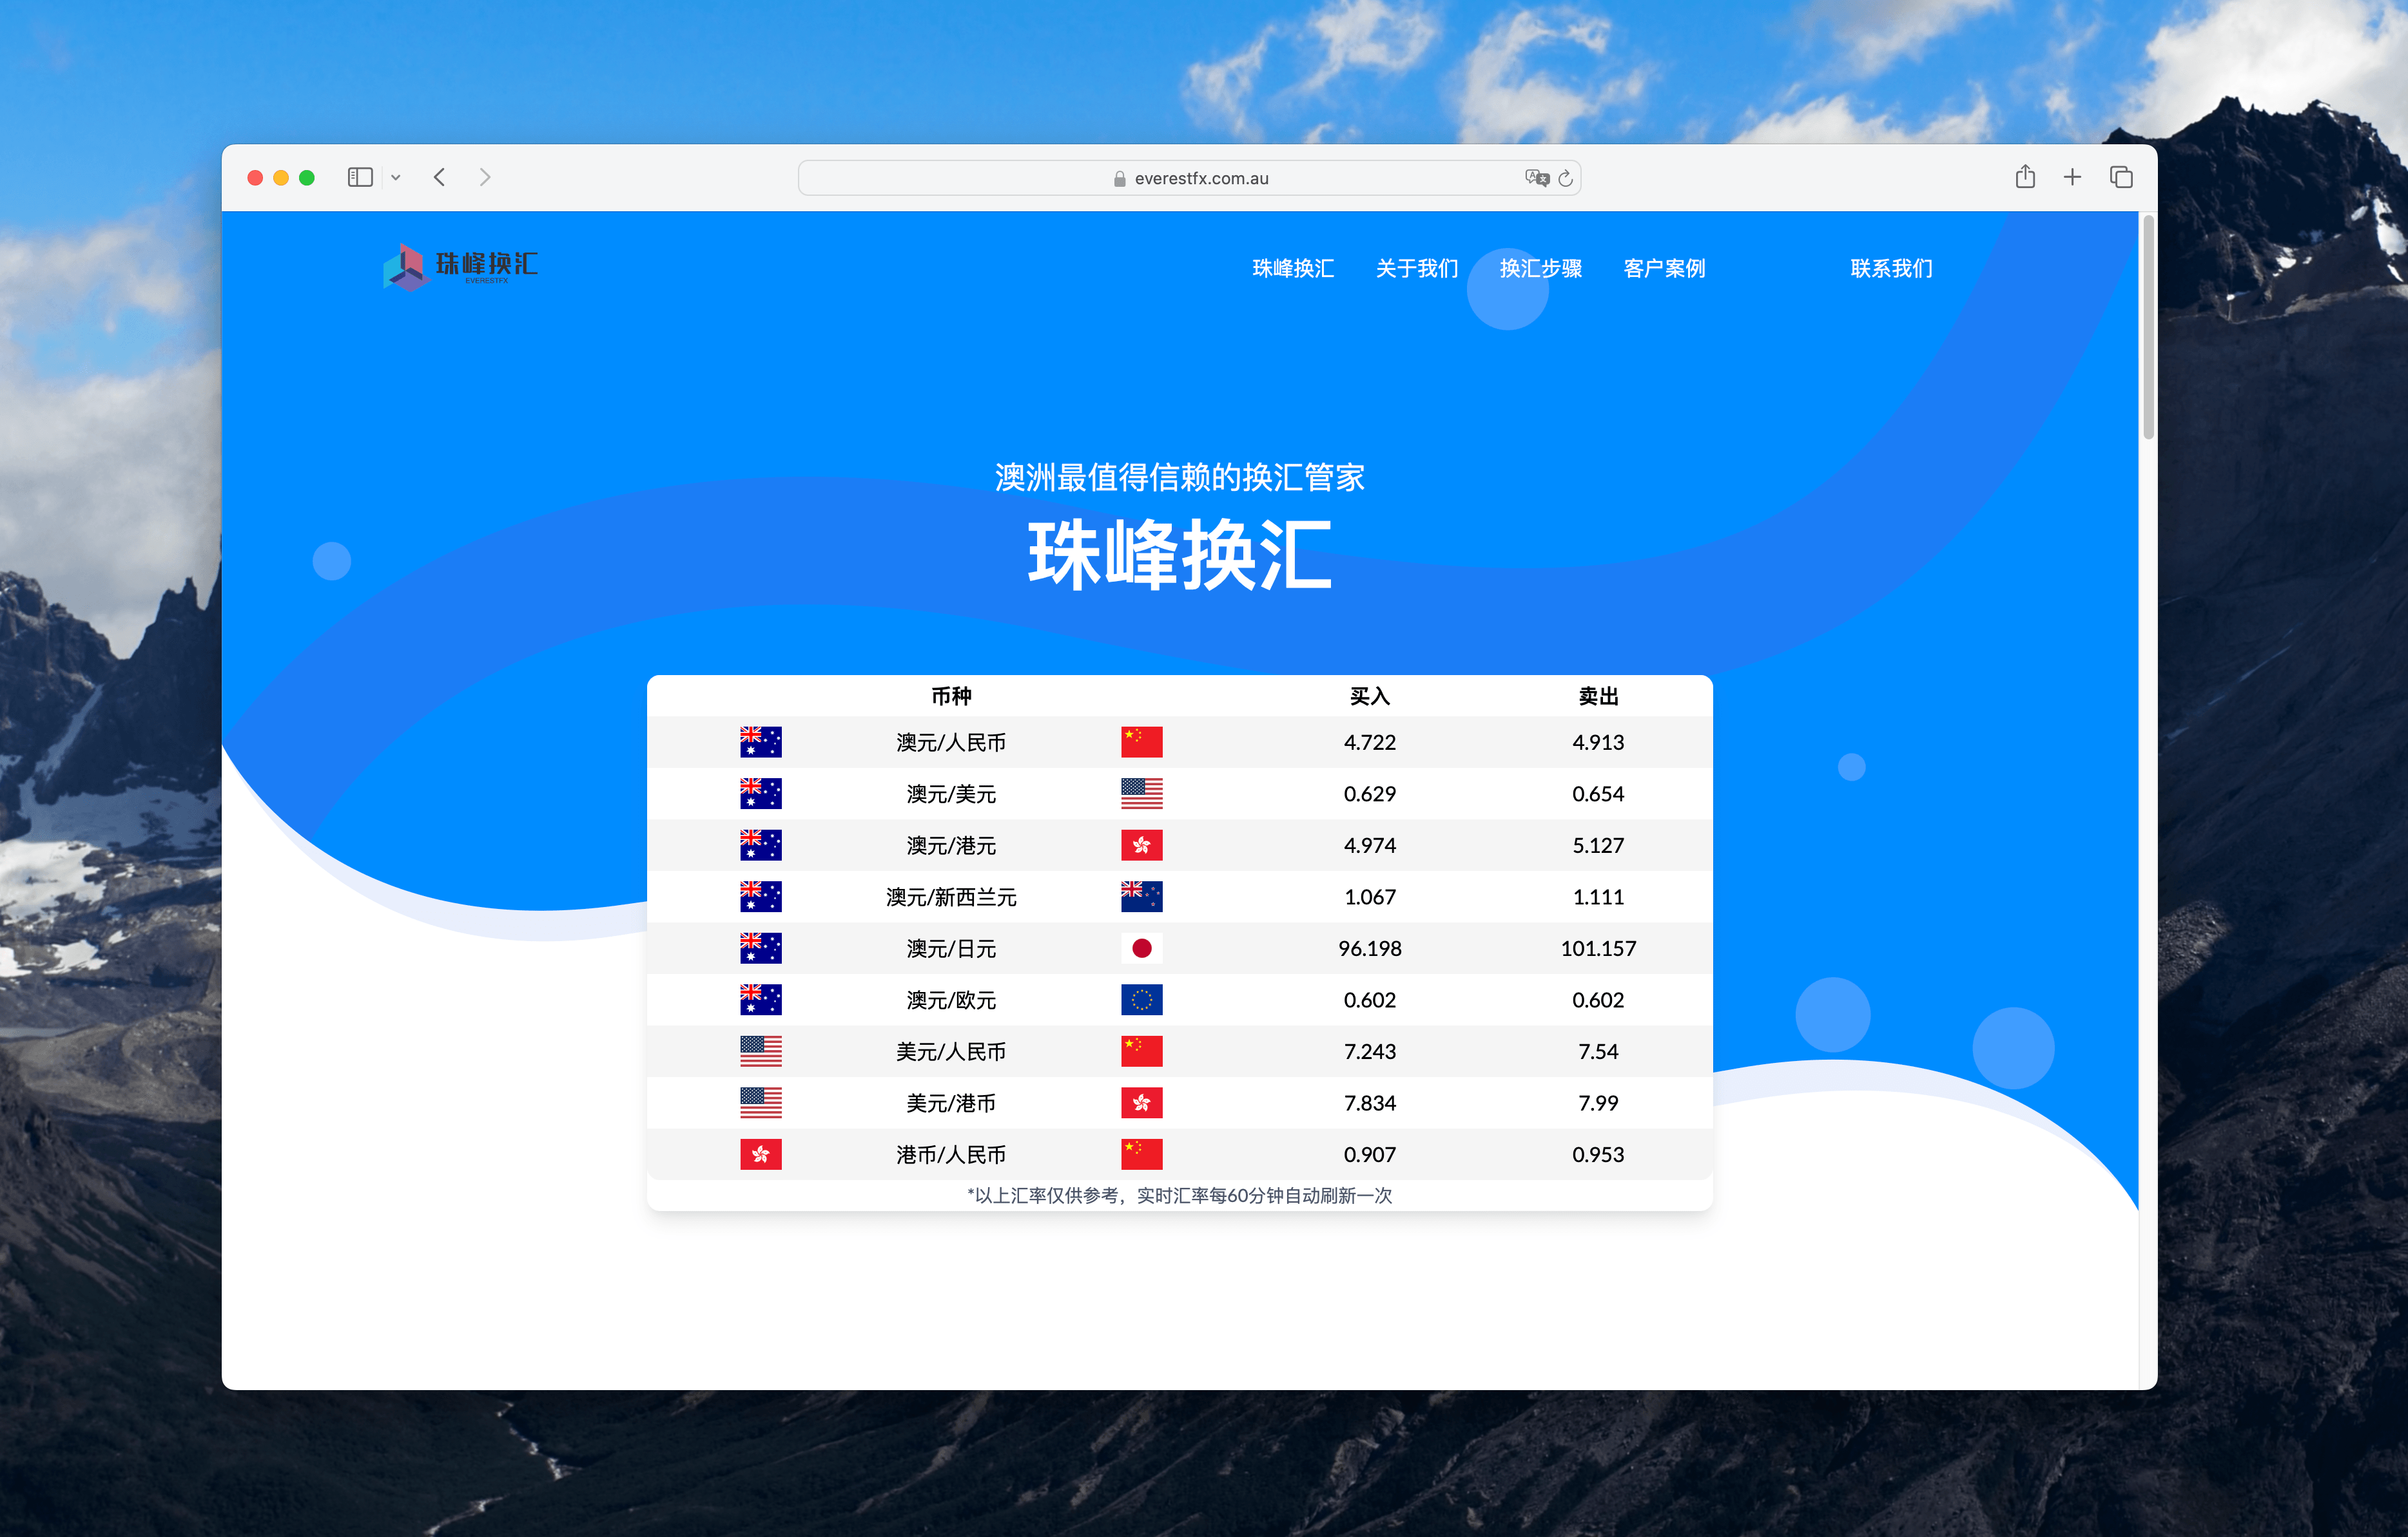Click the reload page icon
The height and width of the screenshot is (1537, 2408).
pyautogui.click(x=1566, y=178)
